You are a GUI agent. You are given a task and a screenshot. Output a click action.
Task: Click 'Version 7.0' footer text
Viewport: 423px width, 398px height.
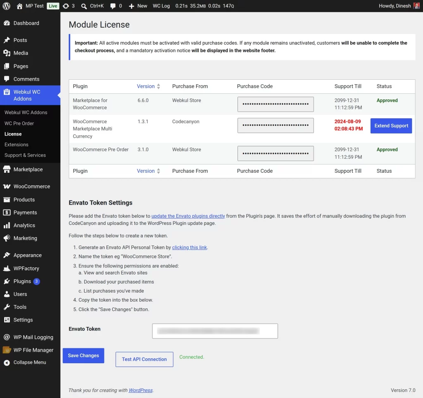point(403,391)
